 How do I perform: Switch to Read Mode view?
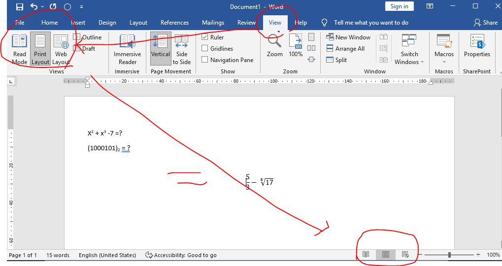click(20, 49)
